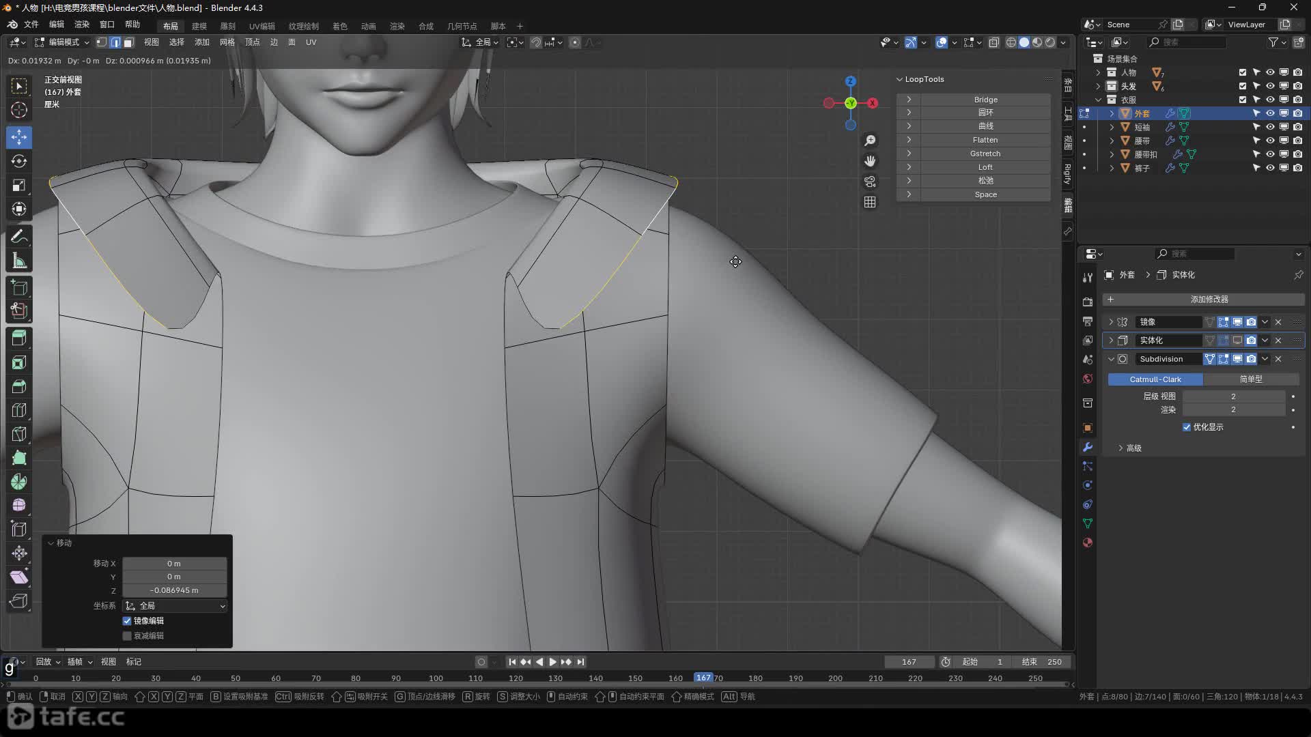Open the 网格 menu in viewport header
This screenshot has height=737, width=1311.
[227, 42]
